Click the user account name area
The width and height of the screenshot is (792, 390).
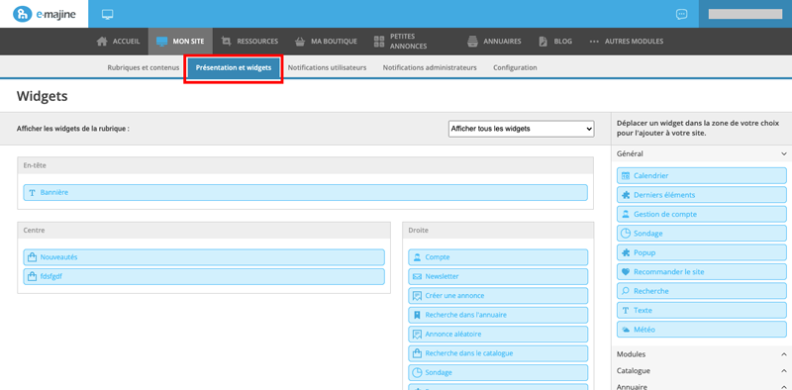(745, 14)
